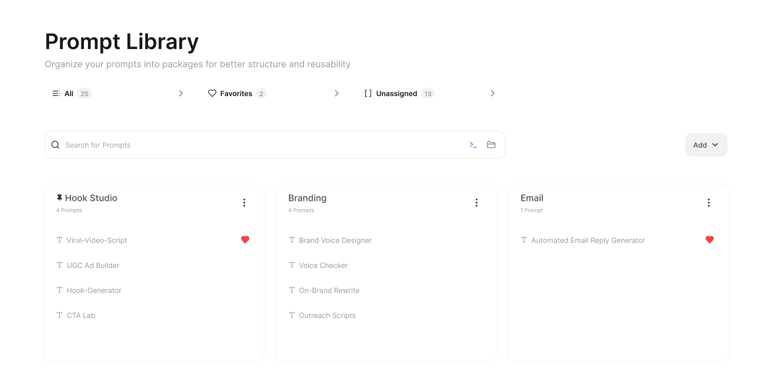The height and width of the screenshot is (392, 772).
Task: Select the Outreach Scripts prompt
Action: [327, 315]
